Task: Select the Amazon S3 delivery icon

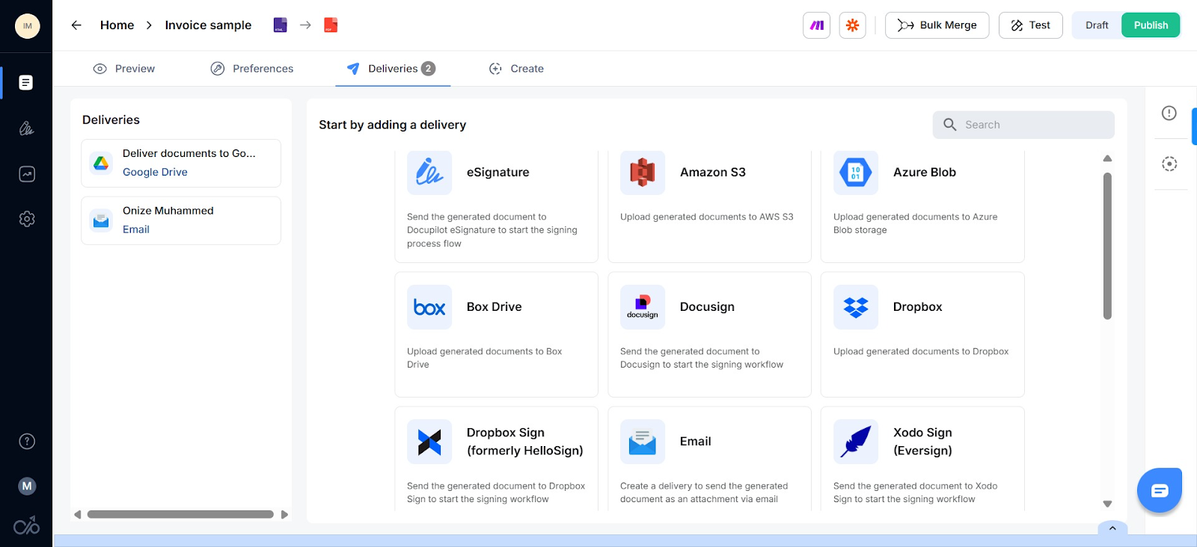Action: pos(643,173)
